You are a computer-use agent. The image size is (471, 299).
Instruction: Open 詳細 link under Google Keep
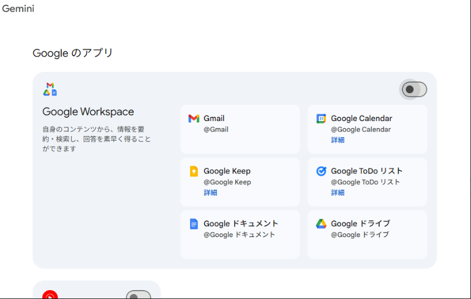(210, 192)
